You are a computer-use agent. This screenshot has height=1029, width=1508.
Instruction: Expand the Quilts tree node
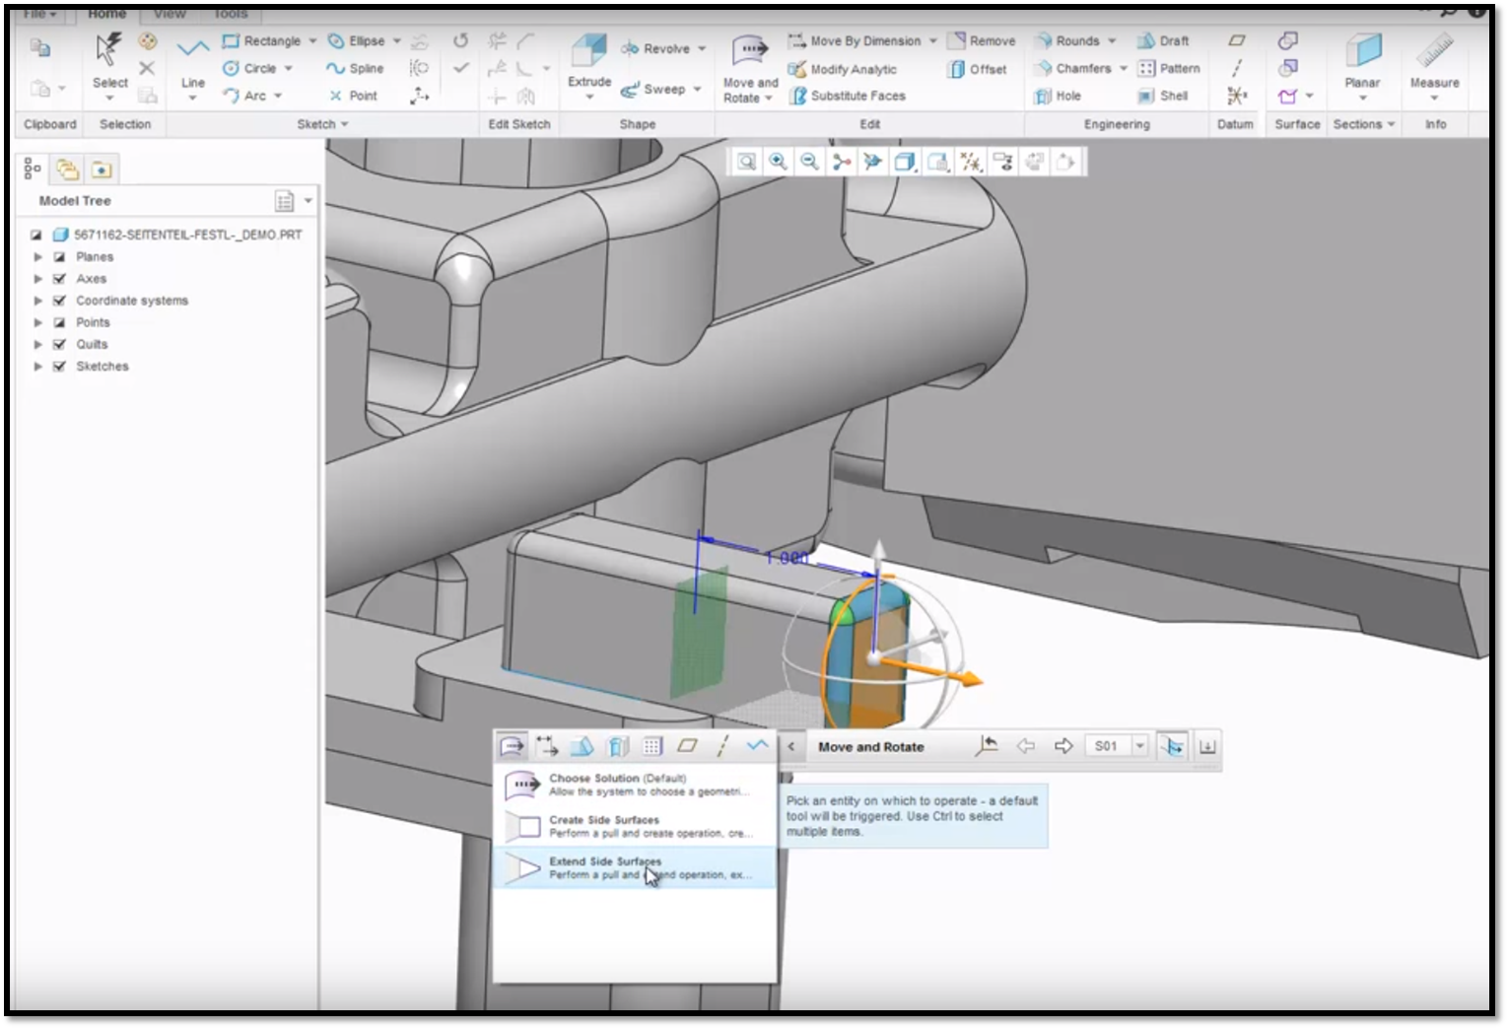38,344
